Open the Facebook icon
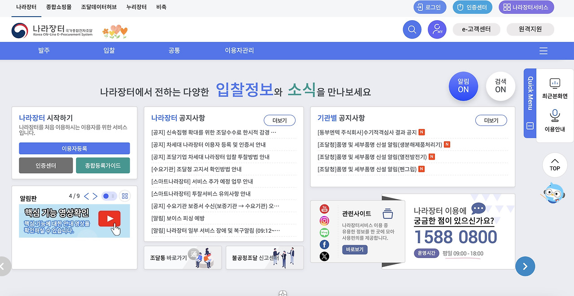This screenshot has height=296, width=574. tap(324, 244)
